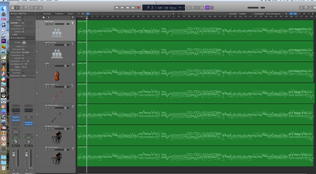Image resolution: width=316 pixels, height=174 pixels.
Task: Open the Quantisieren aus dropdown
Action: click(28, 23)
